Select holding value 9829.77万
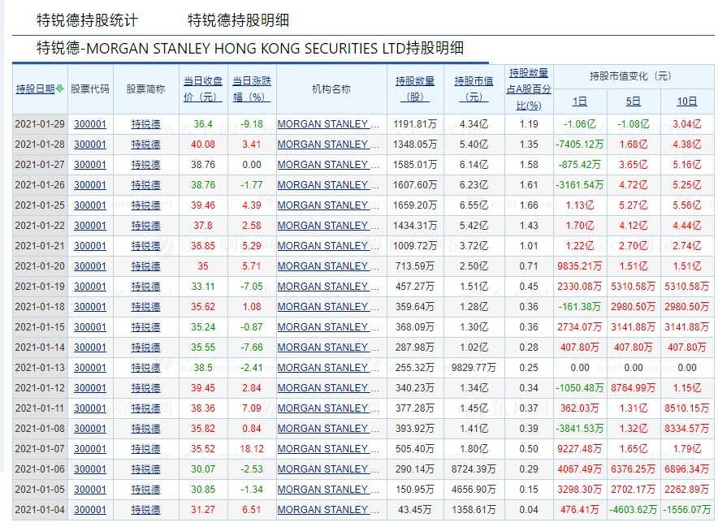Screen dimensions: 718x531 (474, 368)
